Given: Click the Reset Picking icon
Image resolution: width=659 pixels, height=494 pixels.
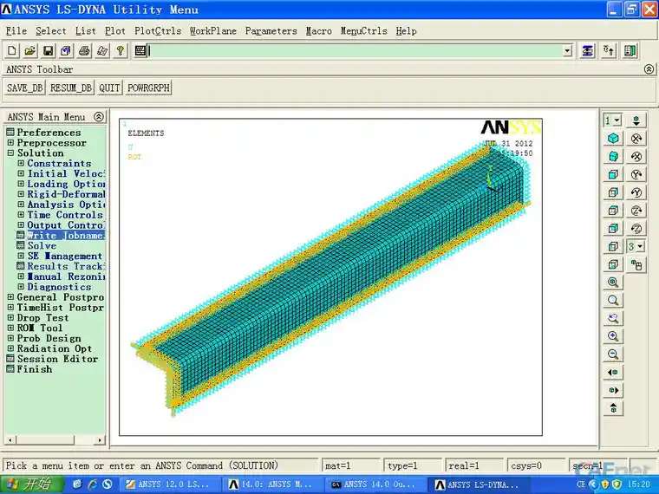Looking at the screenshot, I should (609, 51).
